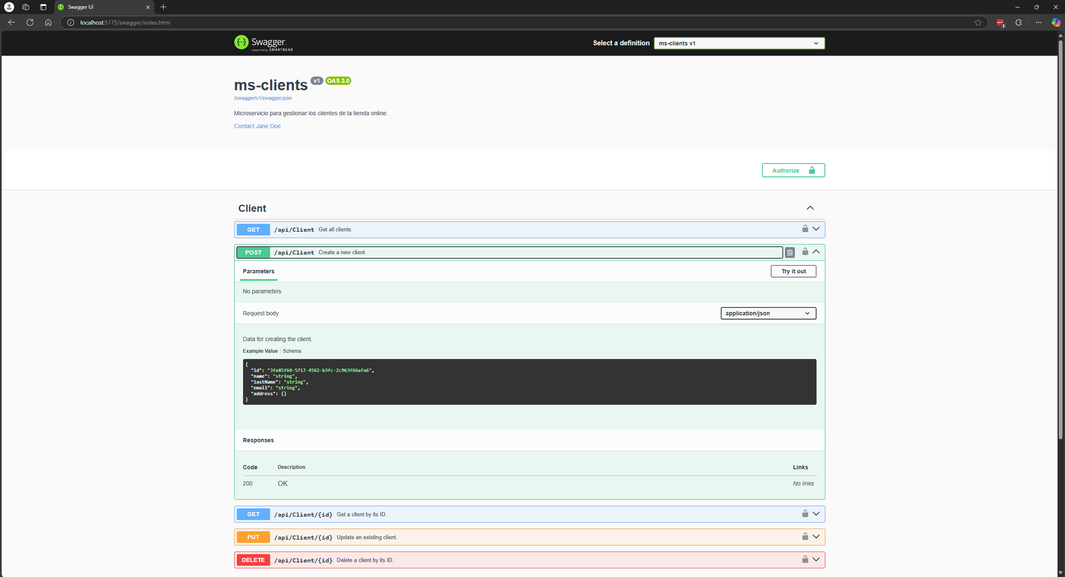Click the browser address bar URL

click(125, 22)
